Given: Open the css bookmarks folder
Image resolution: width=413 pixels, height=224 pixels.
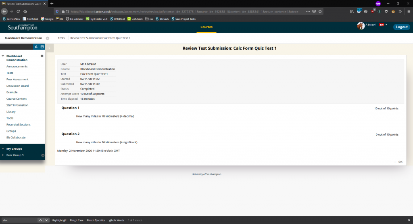Looking at the screenshot, I should tap(149, 19).
